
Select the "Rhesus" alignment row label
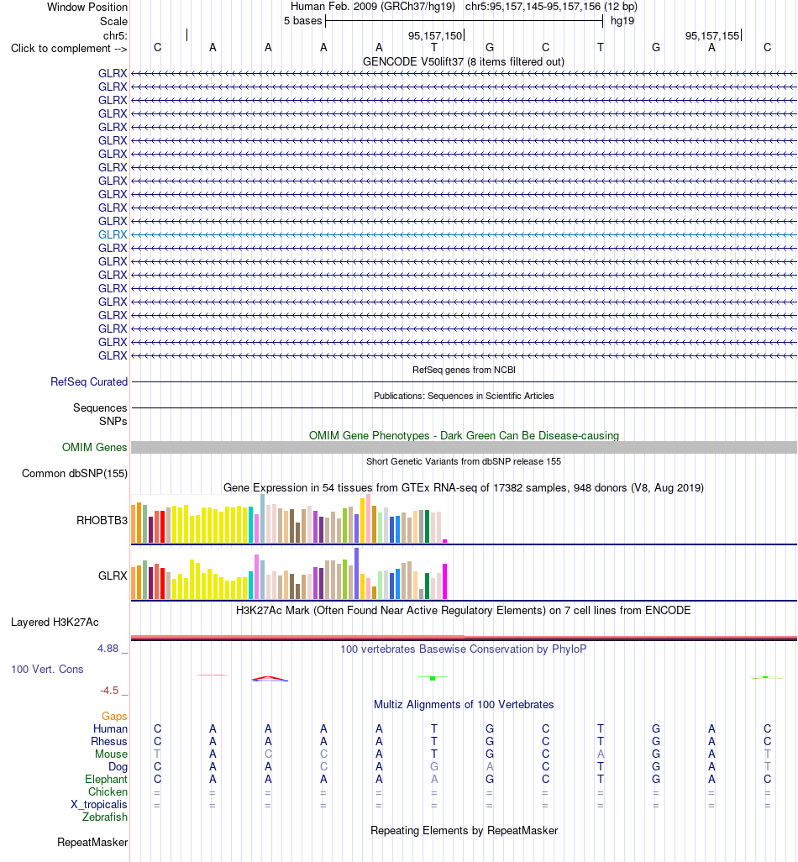pos(109,741)
